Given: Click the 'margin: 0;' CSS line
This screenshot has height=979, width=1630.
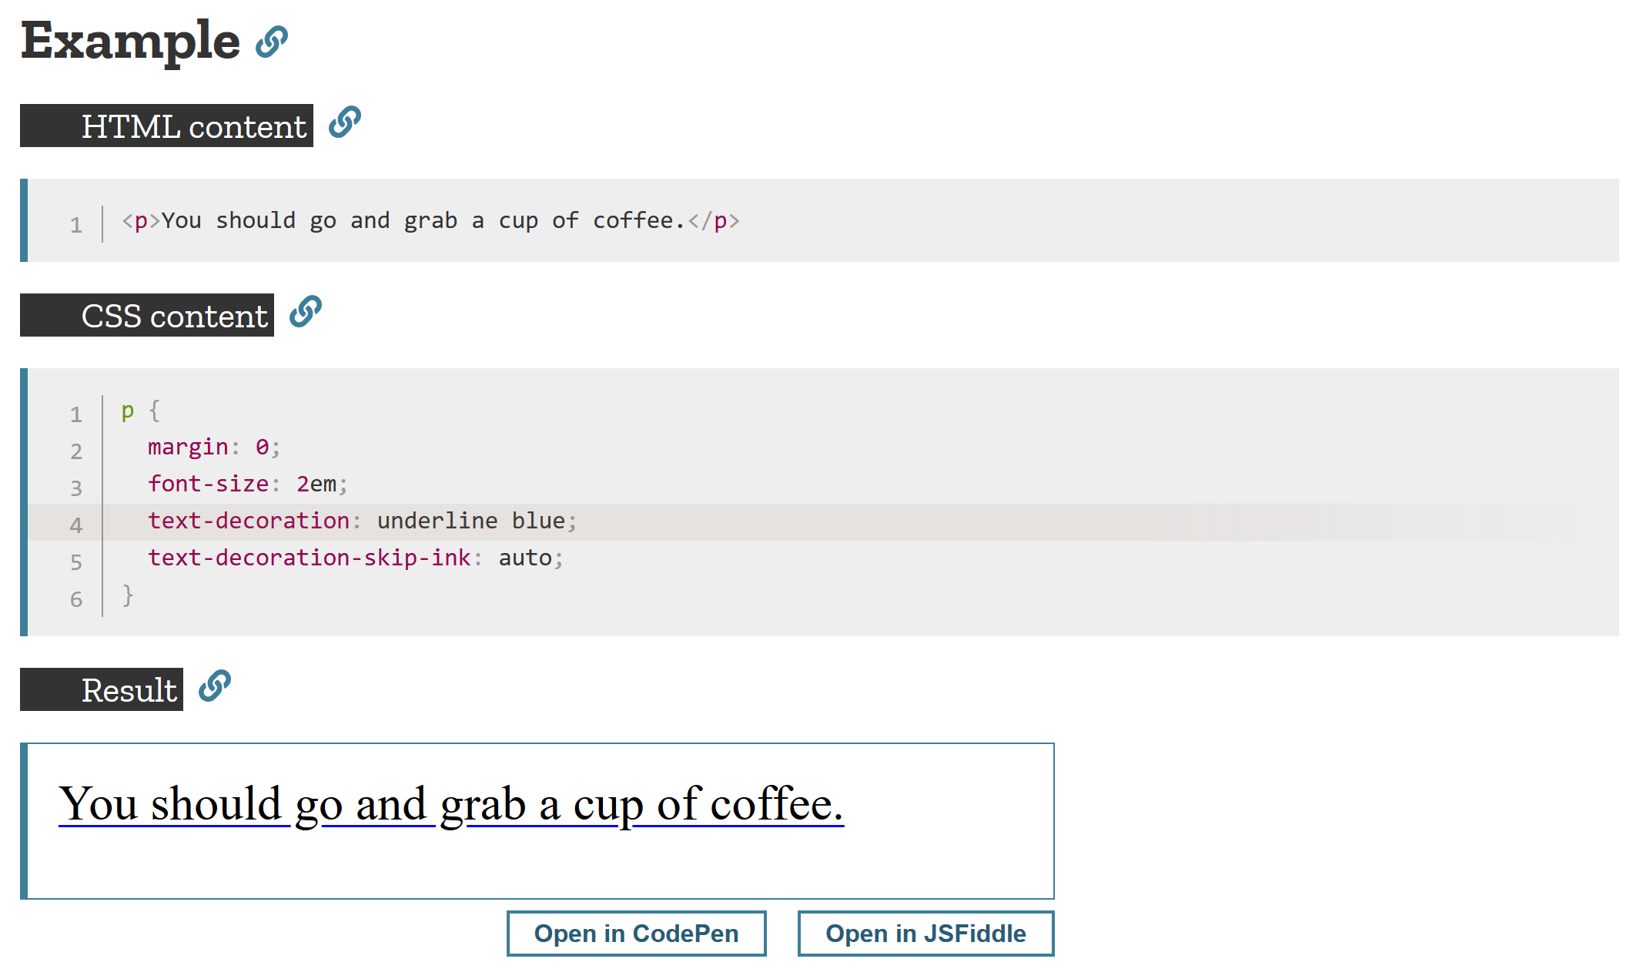Looking at the screenshot, I should pos(214,447).
